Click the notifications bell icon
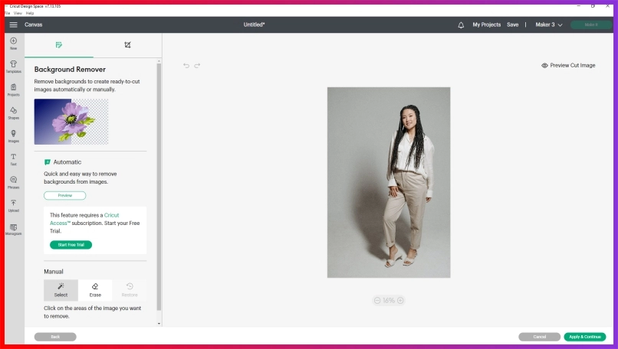 coord(461,24)
